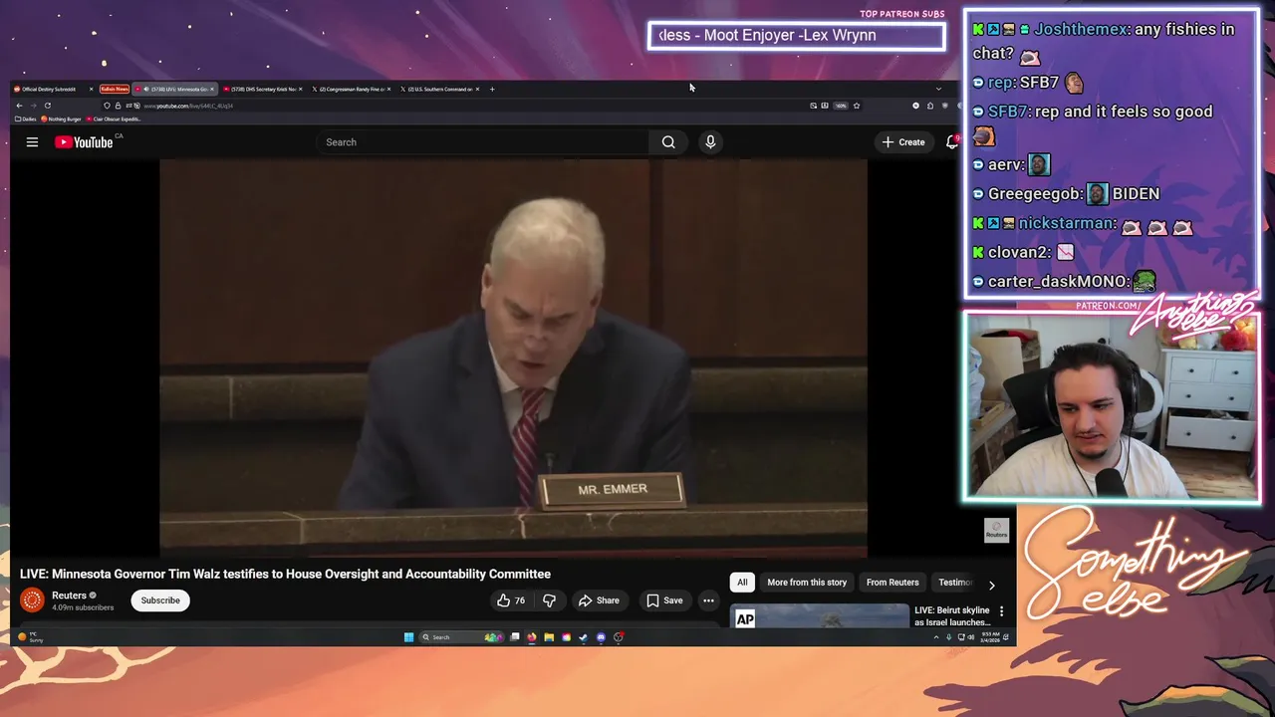Change the 100% page zoom indicator
The image size is (1275, 717).
[841, 106]
